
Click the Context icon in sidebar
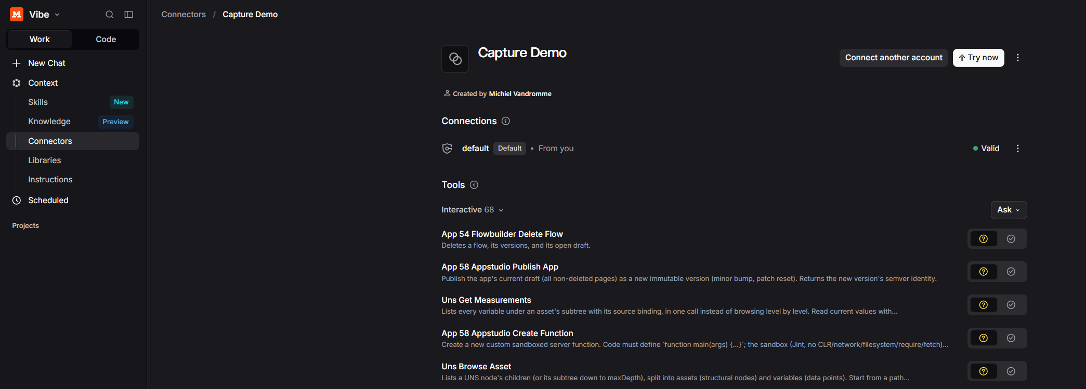click(17, 83)
